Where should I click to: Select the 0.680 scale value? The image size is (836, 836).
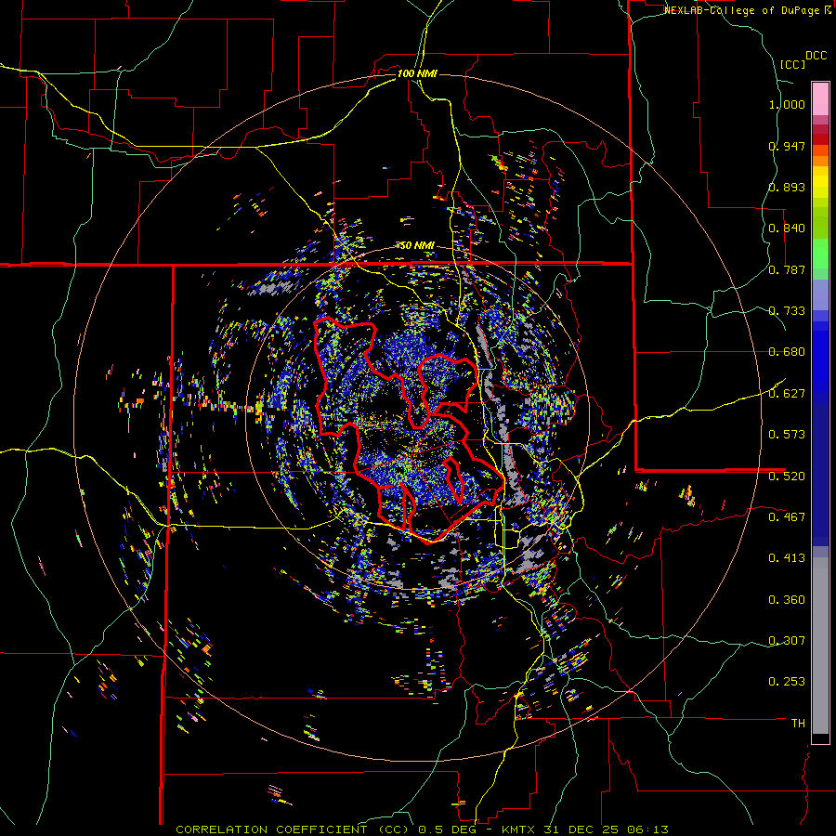787,352
